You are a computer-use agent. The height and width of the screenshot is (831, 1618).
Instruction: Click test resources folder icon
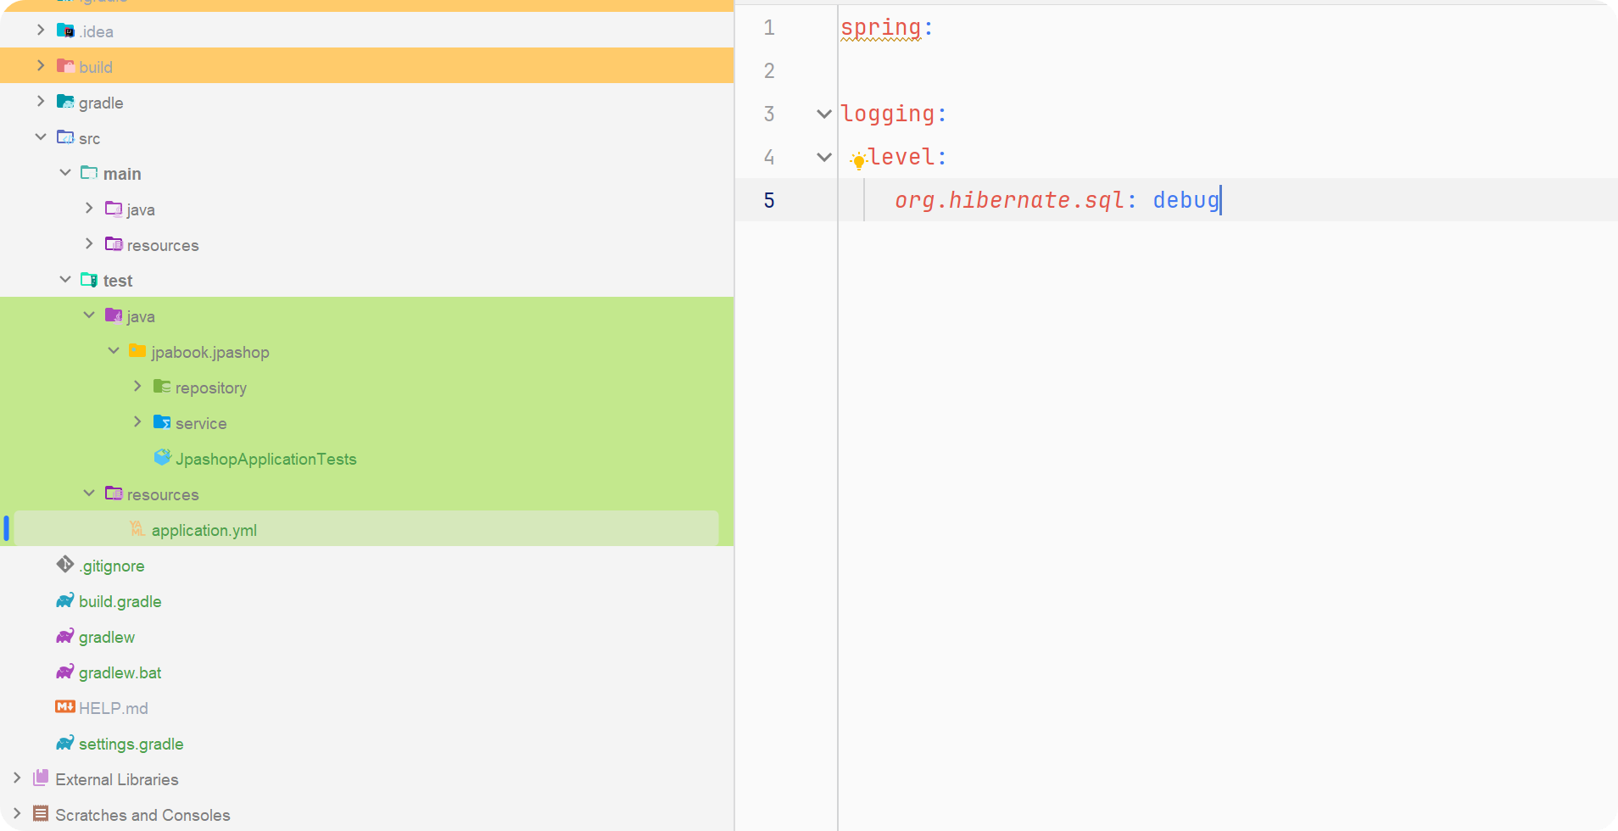(x=114, y=494)
